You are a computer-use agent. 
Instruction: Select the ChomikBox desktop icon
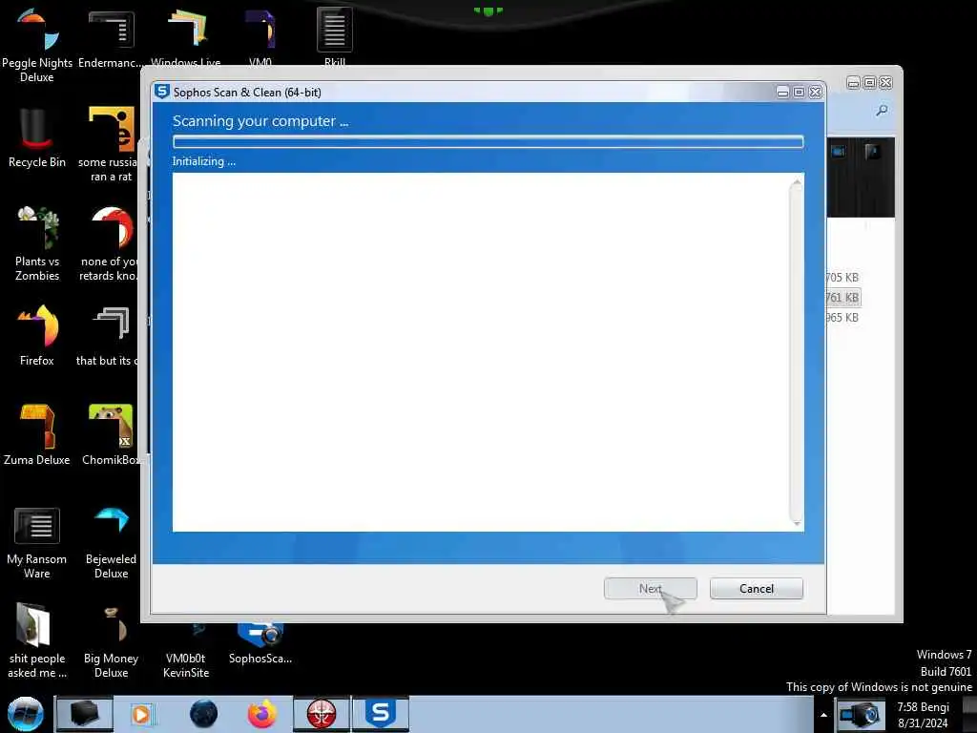coord(111,435)
